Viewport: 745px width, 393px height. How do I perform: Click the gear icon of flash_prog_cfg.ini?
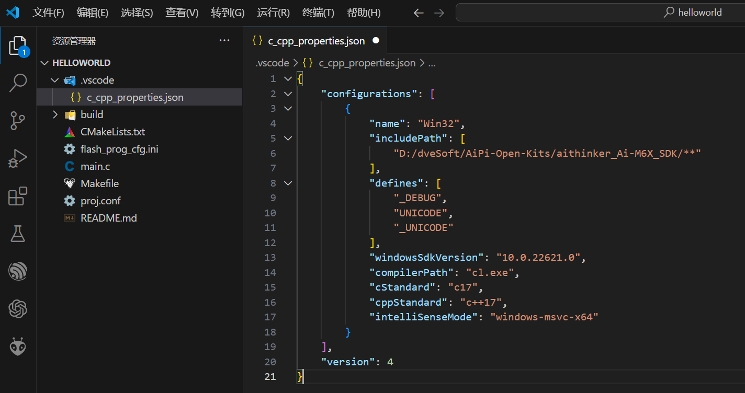[70, 149]
